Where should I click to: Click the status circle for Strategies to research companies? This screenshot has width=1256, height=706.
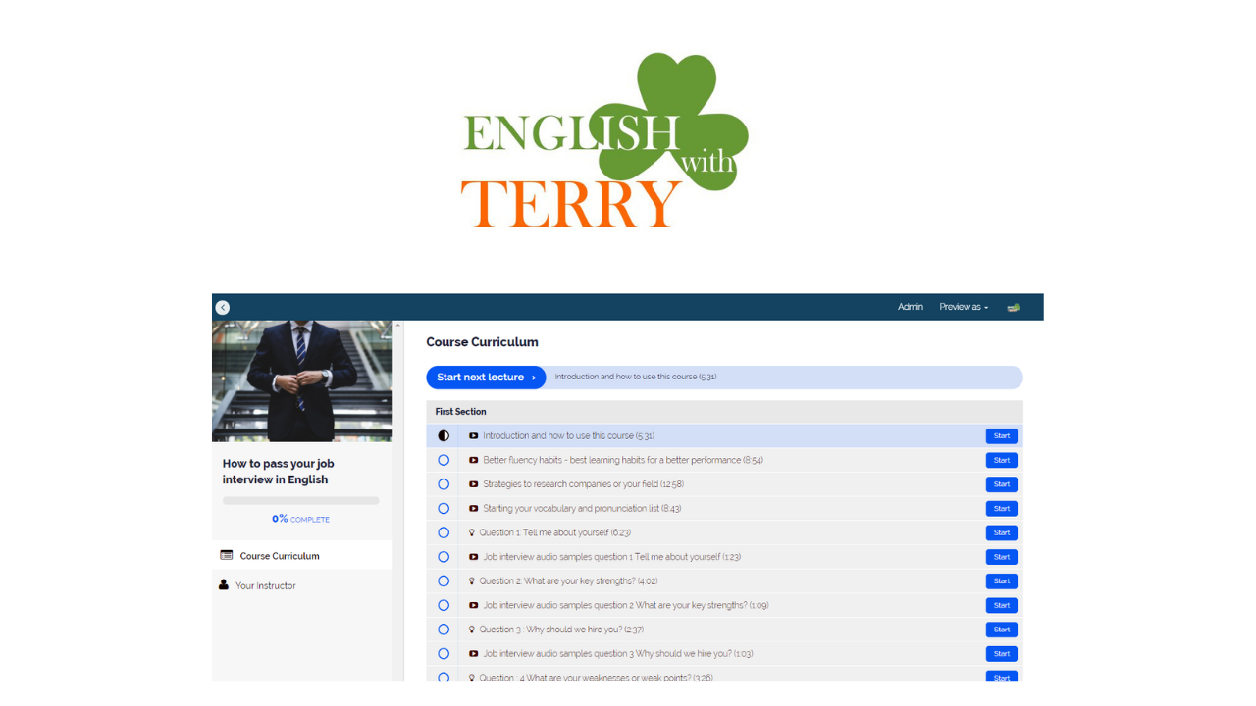coord(444,484)
